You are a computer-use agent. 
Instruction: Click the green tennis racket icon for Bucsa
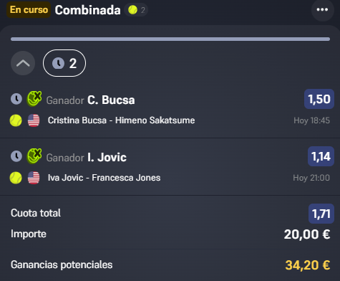[x=34, y=98]
